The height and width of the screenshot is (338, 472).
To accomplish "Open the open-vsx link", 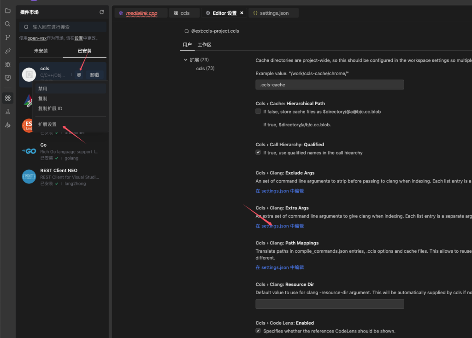I will click(37, 38).
